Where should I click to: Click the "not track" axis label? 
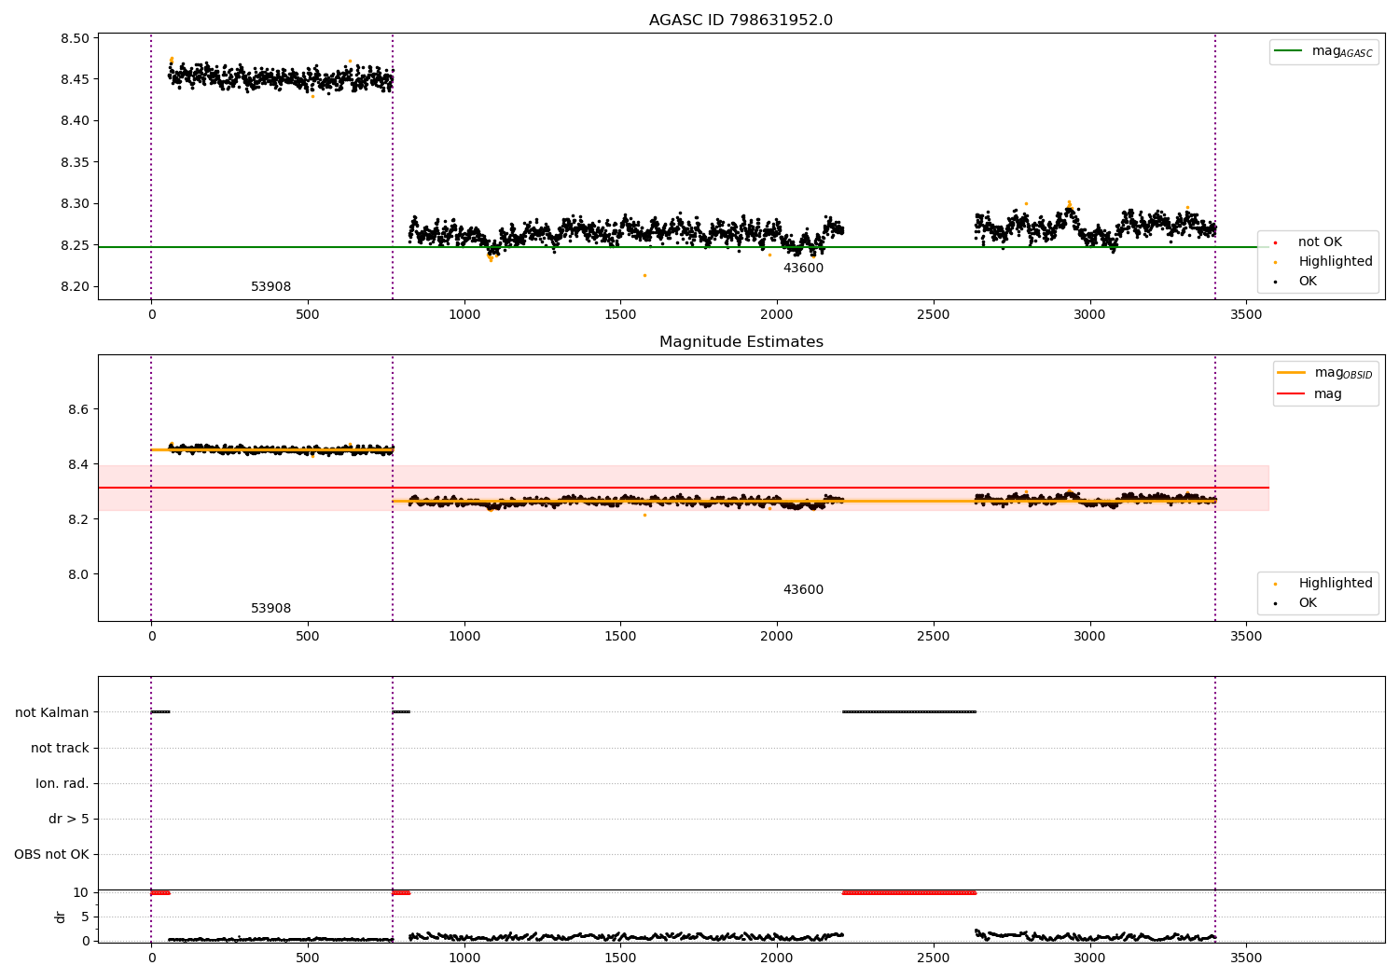pyautogui.click(x=60, y=749)
